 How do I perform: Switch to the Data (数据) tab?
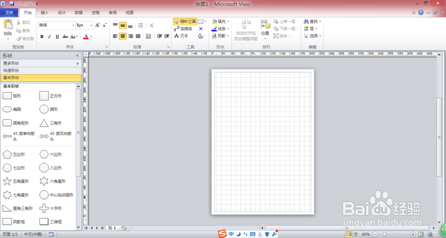click(x=79, y=13)
